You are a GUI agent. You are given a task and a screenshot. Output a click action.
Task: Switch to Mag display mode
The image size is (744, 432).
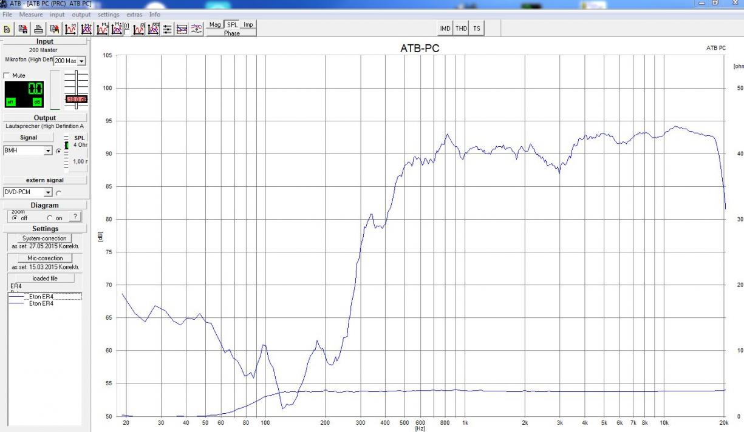point(215,25)
